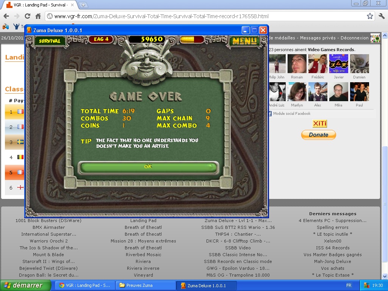Open the Zuma MENU button

[x=244, y=41]
